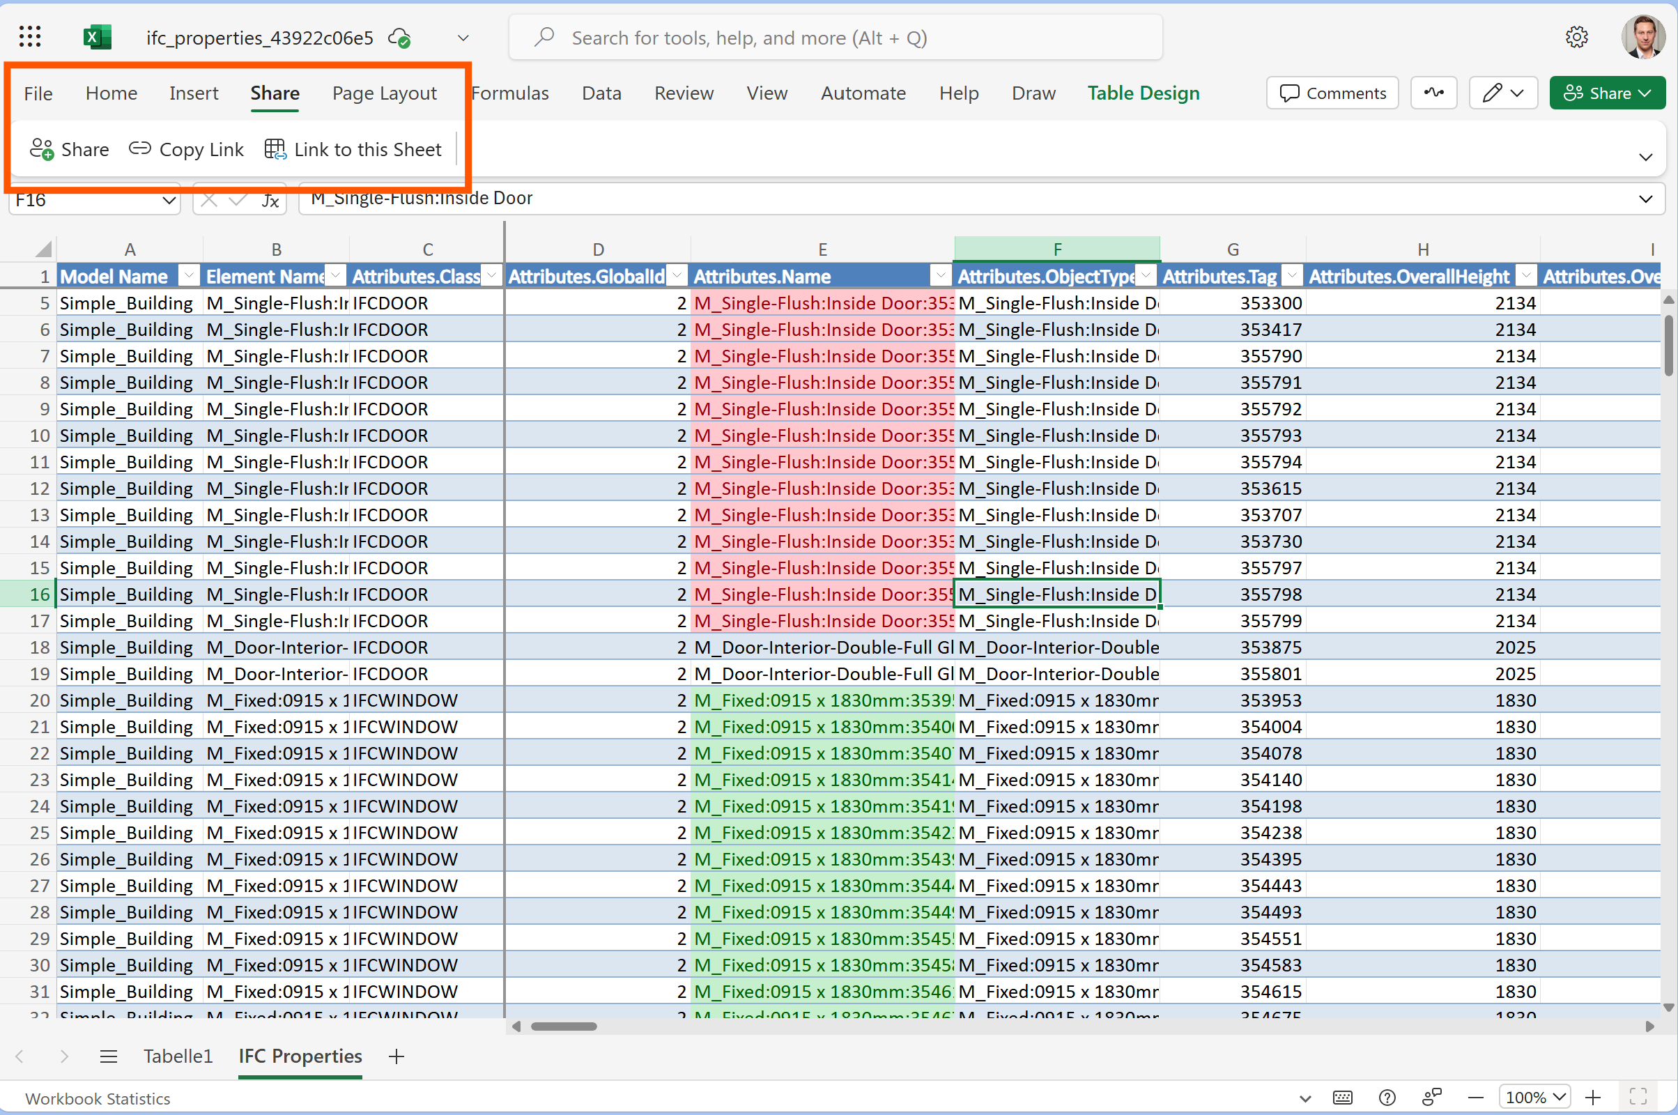Image resolution: width=1678 pixels, height=1115 pixels.
Task: Click the keyboard shortcuts status icon
Action: pos(1342,1097)
